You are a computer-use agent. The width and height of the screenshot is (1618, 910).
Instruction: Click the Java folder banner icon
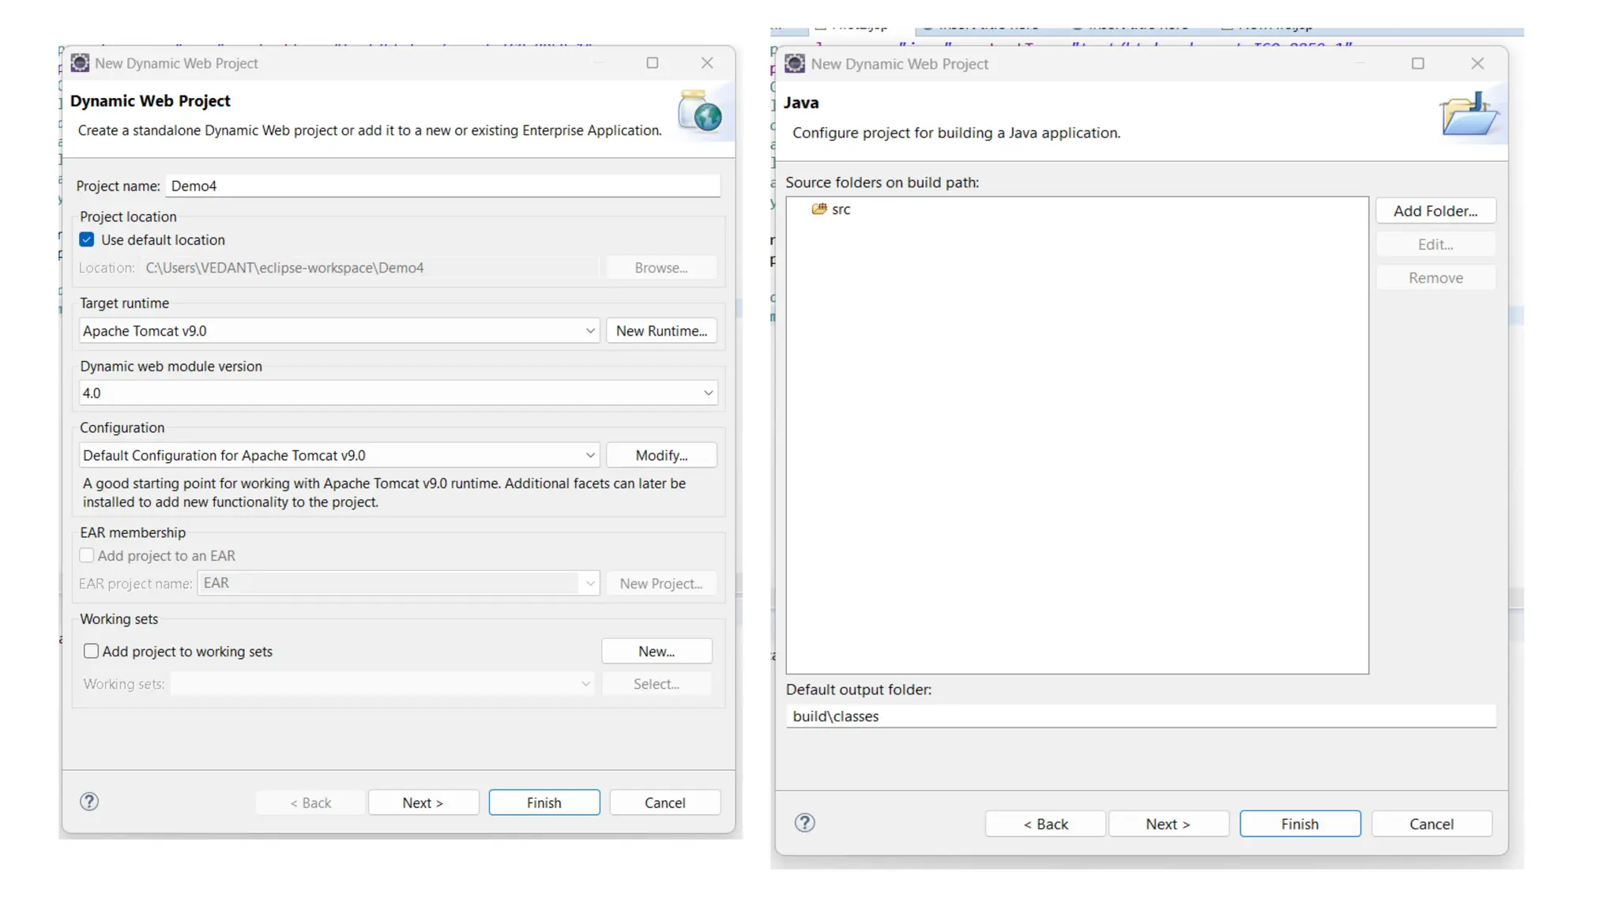[1468, 115]
